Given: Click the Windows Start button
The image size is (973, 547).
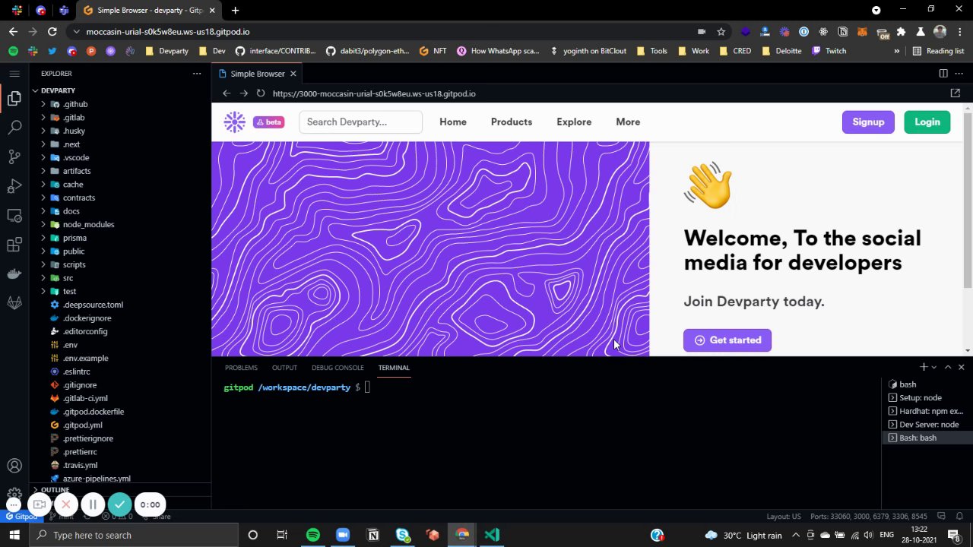Looking at the screenshot, I should [x=14, y=535].
